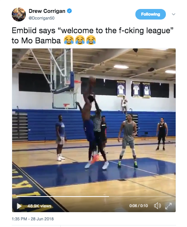Click the second laughing emoji
This screenshot has width=187, height=227.
80,40
